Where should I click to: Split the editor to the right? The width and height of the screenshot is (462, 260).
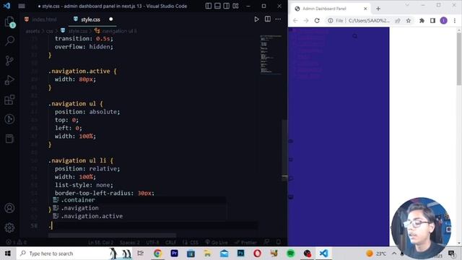(268, 19)
